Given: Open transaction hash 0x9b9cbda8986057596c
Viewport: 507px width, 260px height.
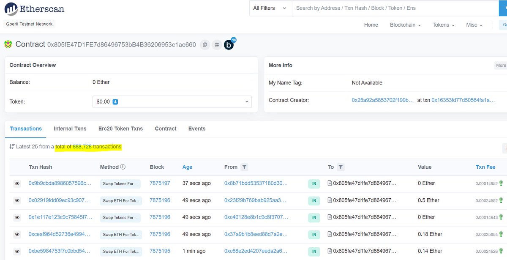Looking at the screenshot, I should [x=60, y=183].
